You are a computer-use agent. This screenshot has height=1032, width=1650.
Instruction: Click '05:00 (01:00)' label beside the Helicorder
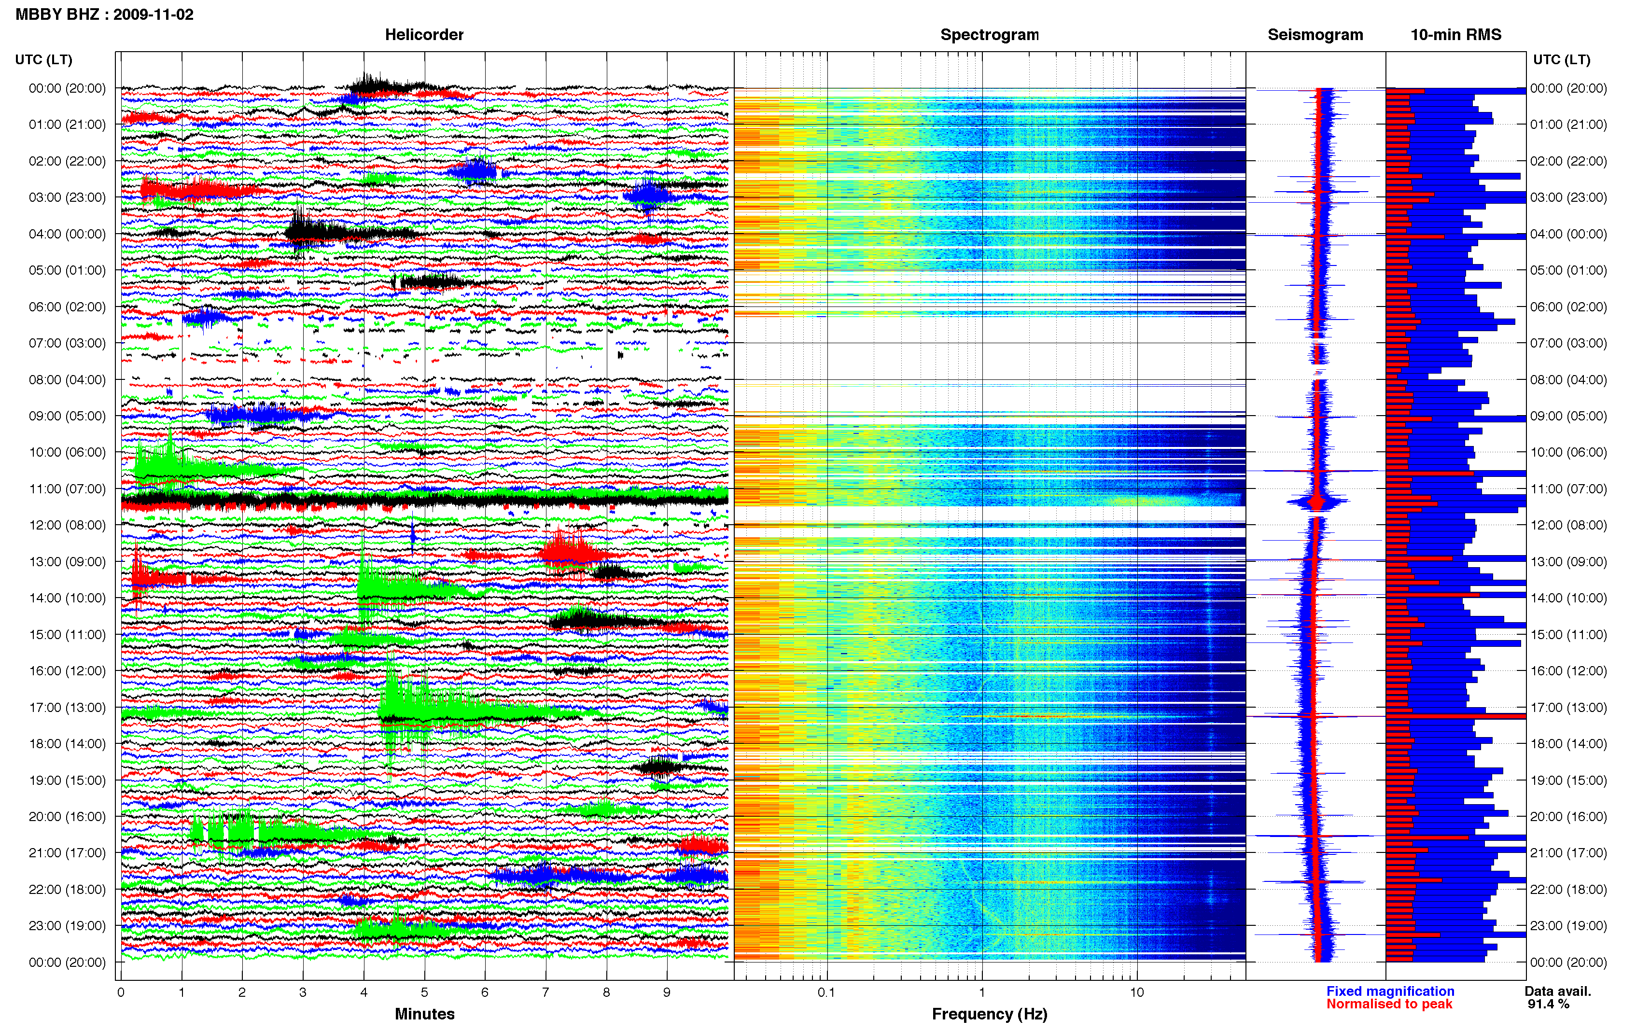click(67, 270)
